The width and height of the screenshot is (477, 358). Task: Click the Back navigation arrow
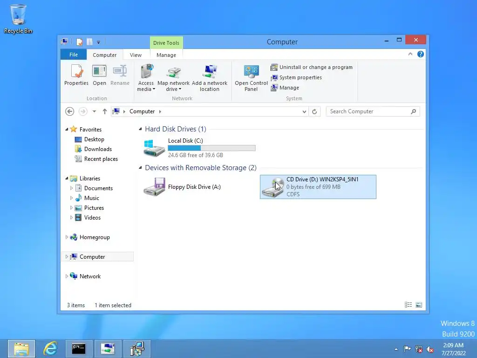pos(70,111)
